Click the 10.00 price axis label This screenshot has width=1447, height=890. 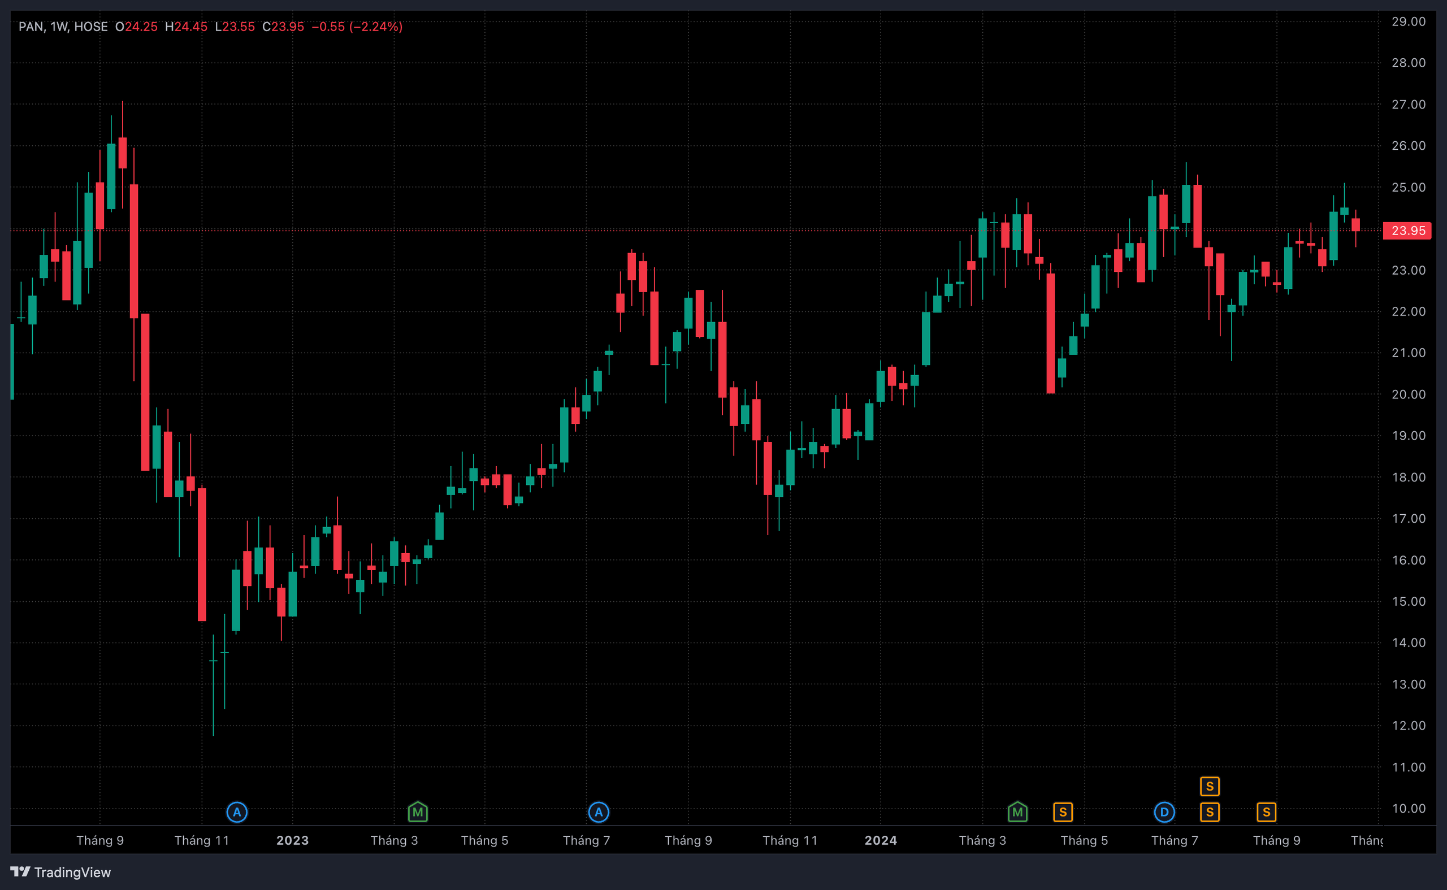point(1409,809)
